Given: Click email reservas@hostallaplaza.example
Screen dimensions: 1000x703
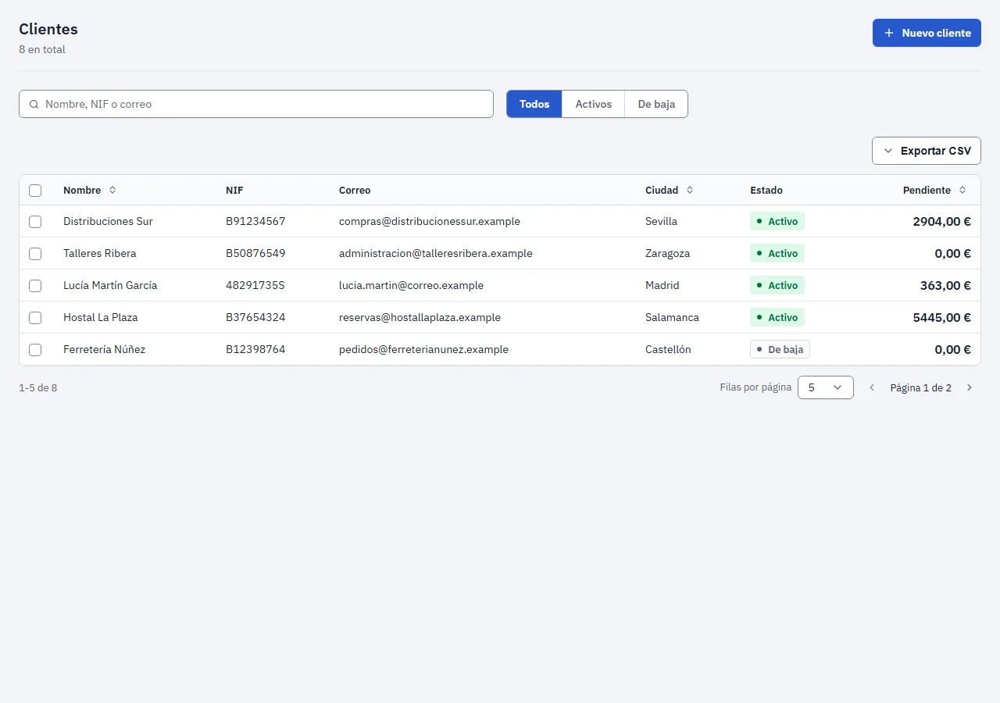Looking at the screenshot, I should (x=420, y=317).
